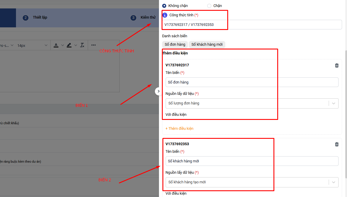Open the more options ellipsis in toolbar
The image size is (347, 197).
[x=93, y=45]
